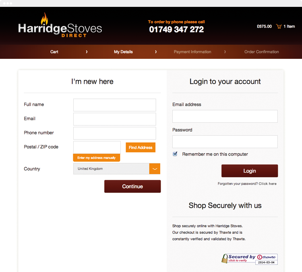Click the Continue button

132,187
